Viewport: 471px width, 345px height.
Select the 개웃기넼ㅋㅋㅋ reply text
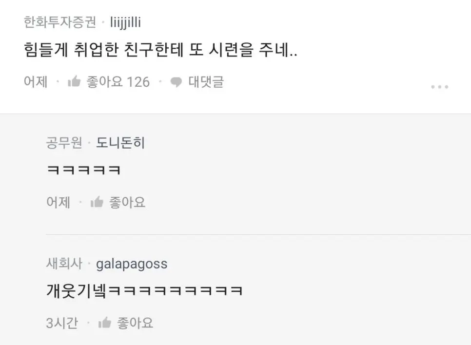(144, 290)
